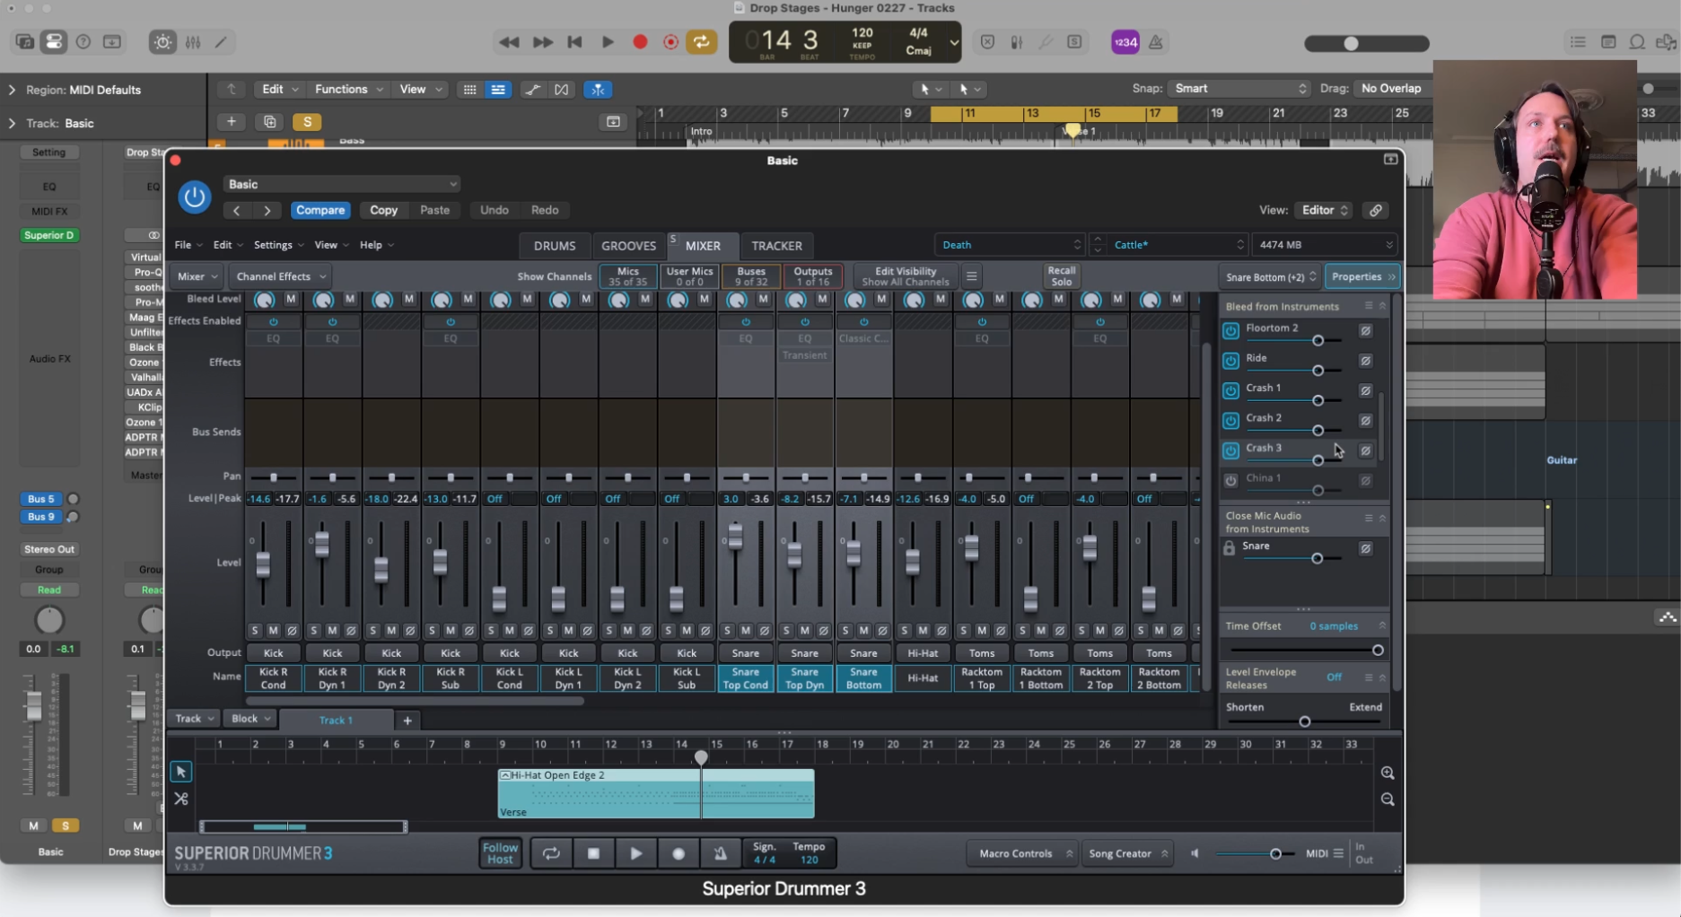Viewport: 1681px width, 917px height.
Task: Toggle Follow Host button
Action: click(500, 853)
